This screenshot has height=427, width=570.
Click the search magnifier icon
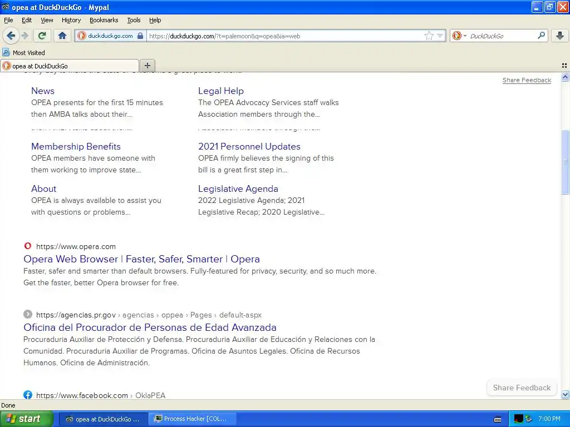(x=541, y=36)
